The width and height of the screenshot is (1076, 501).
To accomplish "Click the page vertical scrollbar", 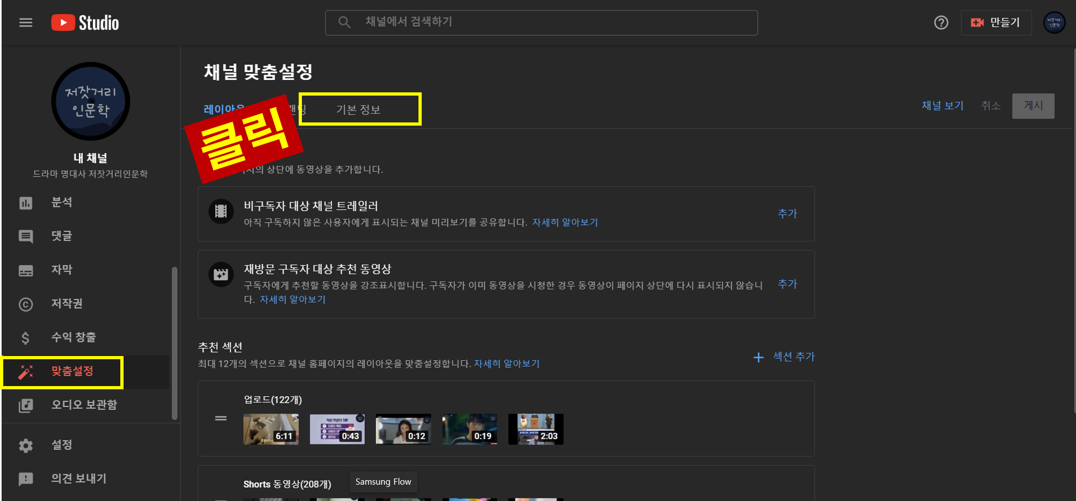I will [x=1074, y=230].
